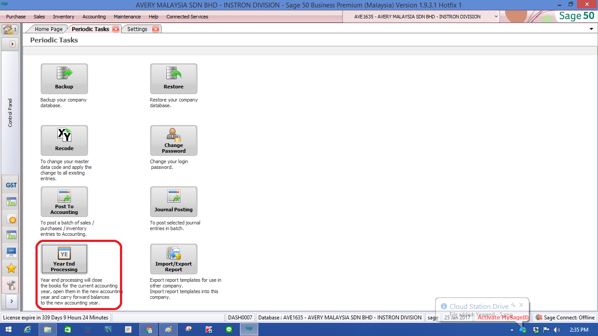
Task: Click the Database AVE1635 status entry
Action: click(x=340, y=318)
